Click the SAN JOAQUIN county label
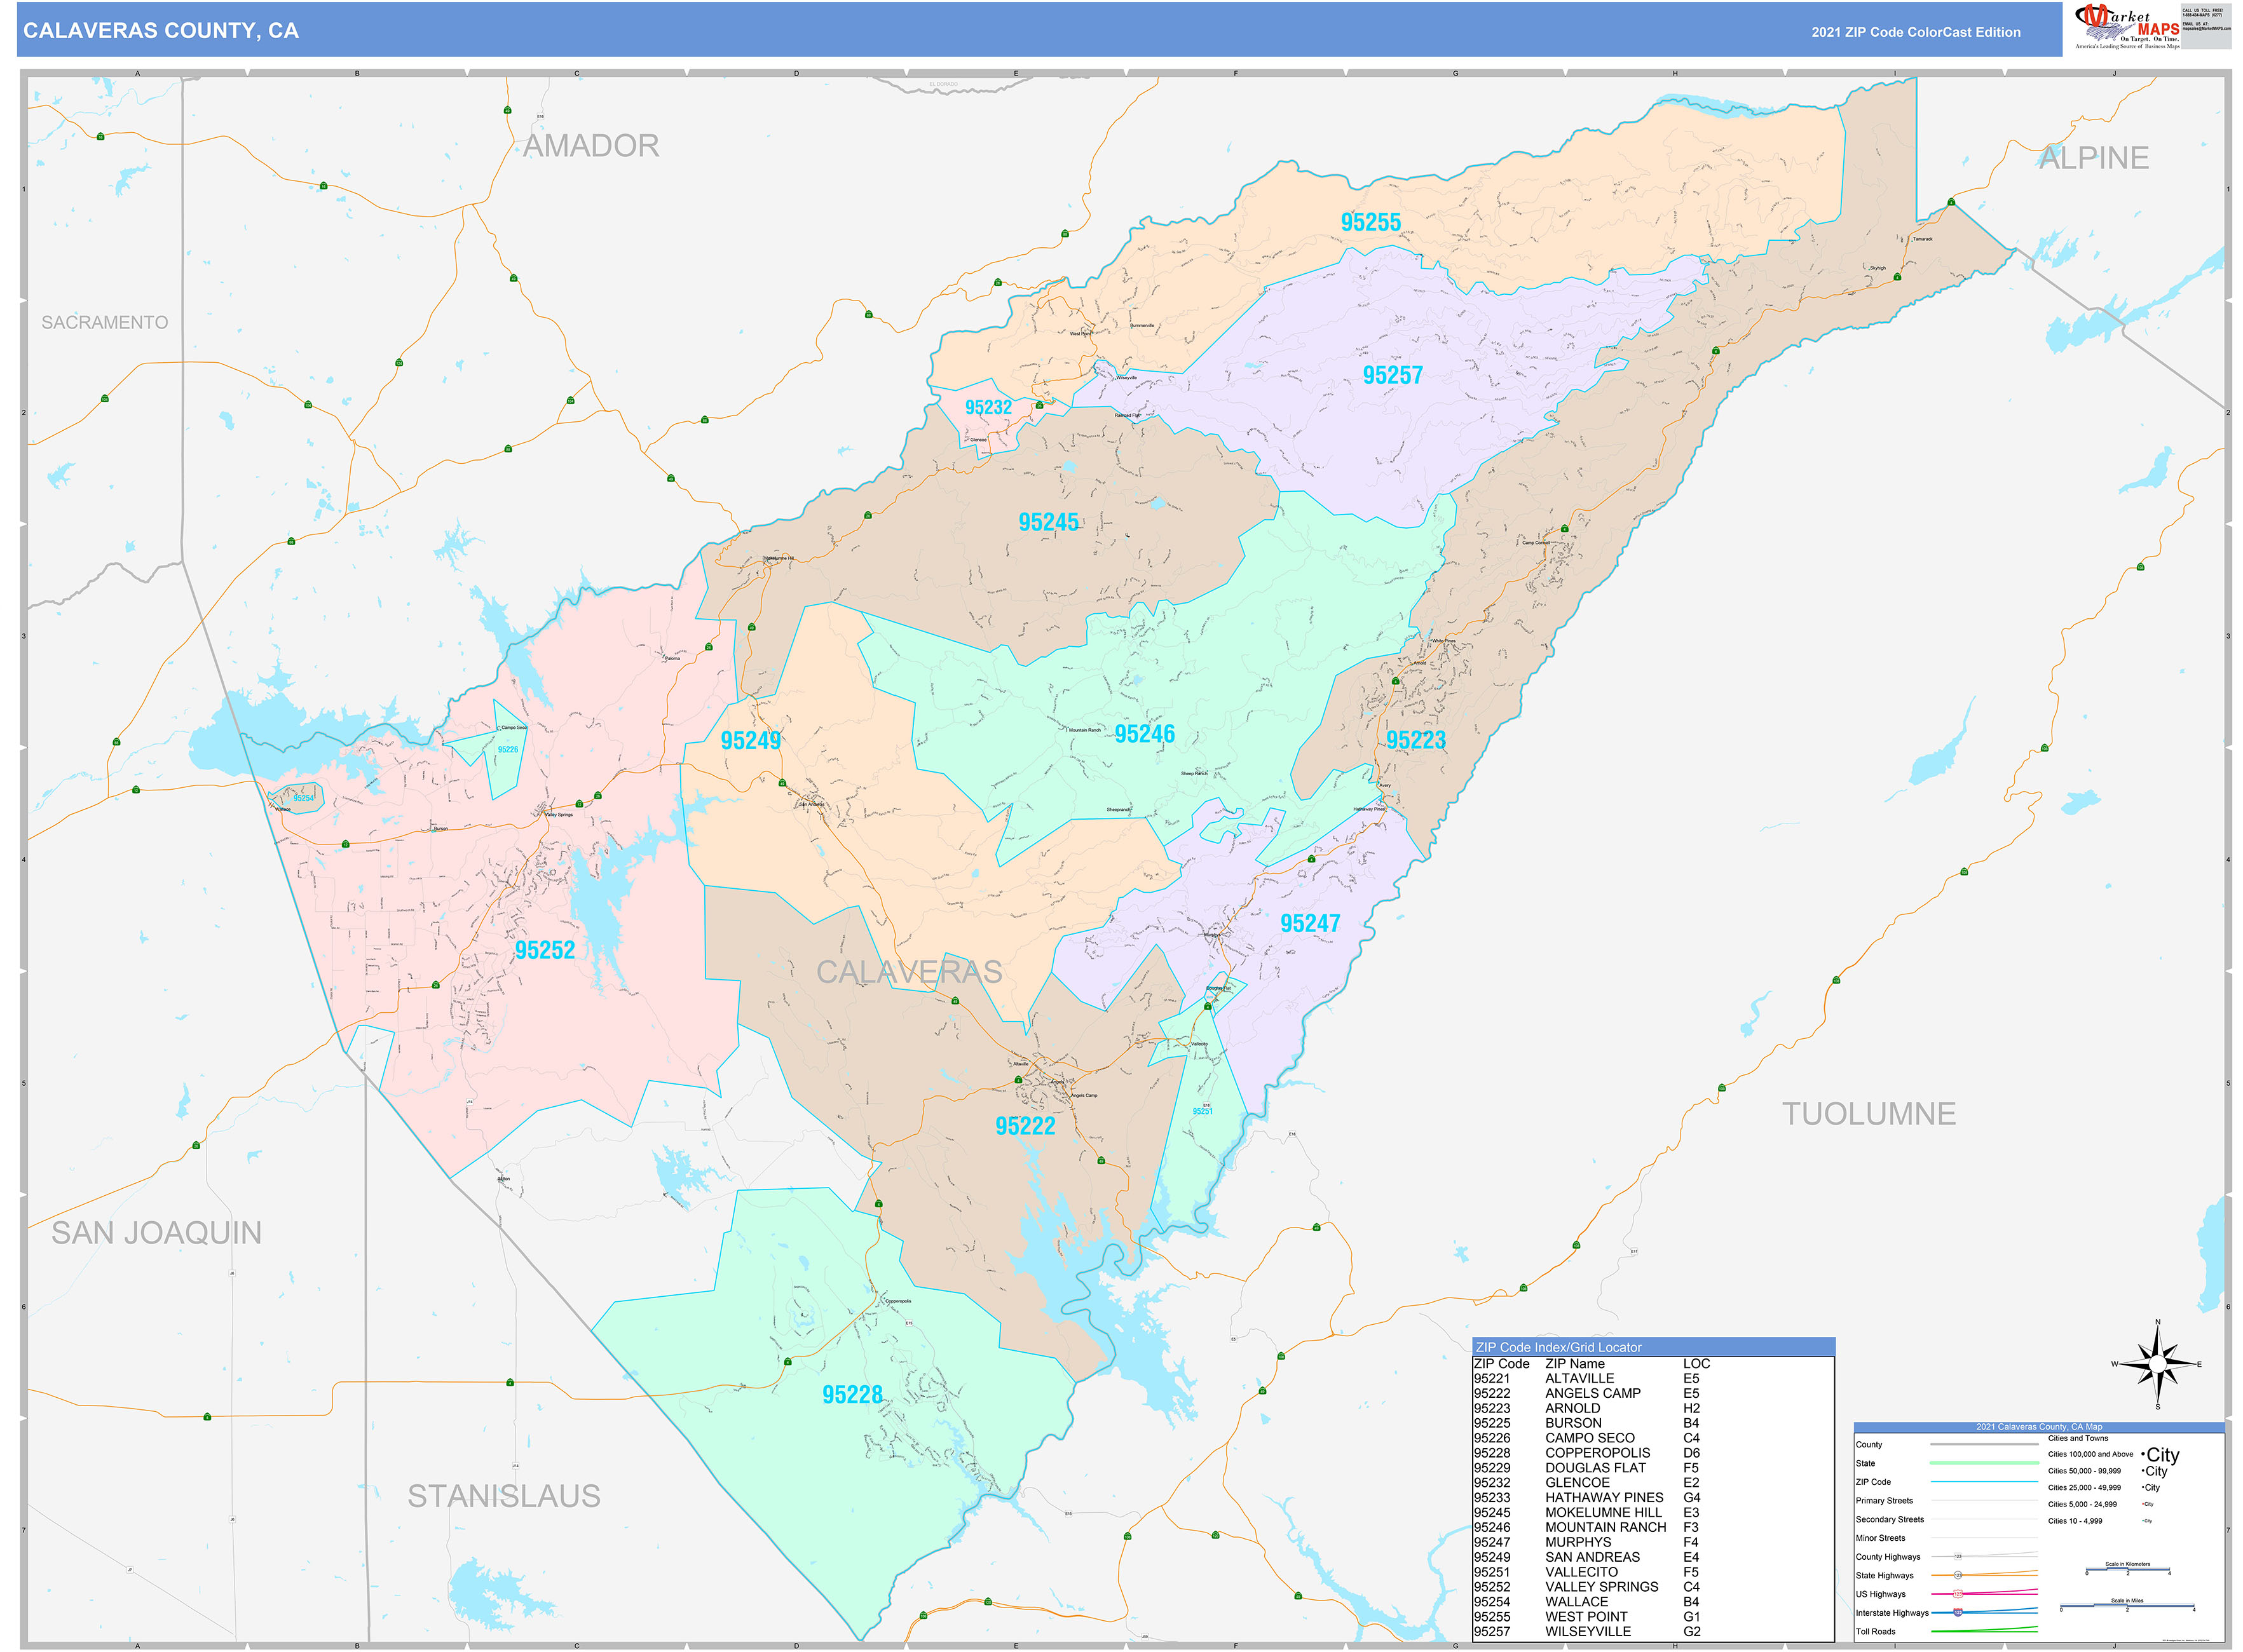Viewport: 2243px width, 1652px height. [157, 1233]
